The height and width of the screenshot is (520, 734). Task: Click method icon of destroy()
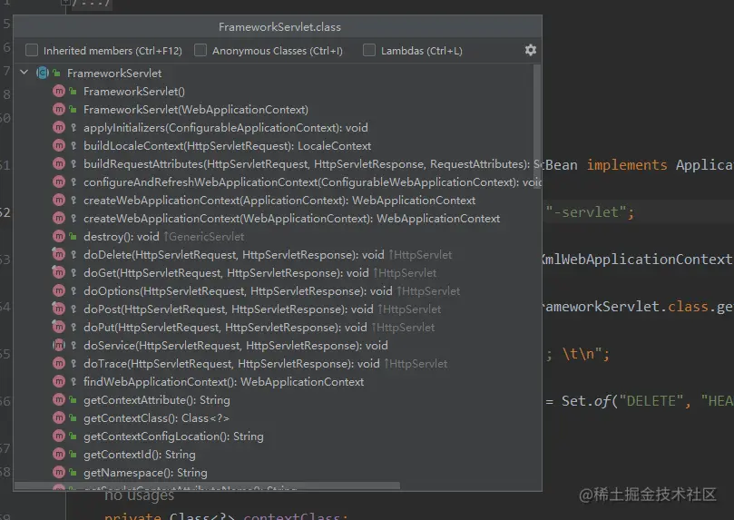(x=59, y=236)
